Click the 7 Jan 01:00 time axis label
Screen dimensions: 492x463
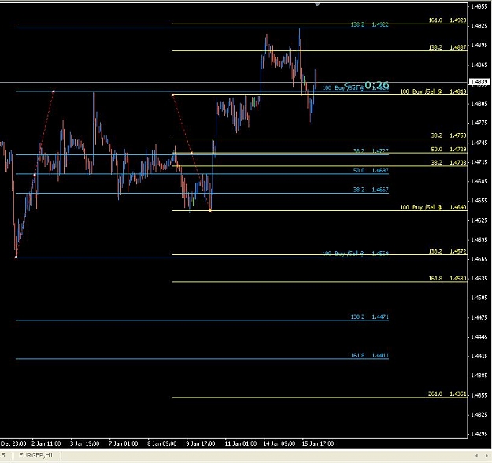pyautogui.click(x=124, y=443)
